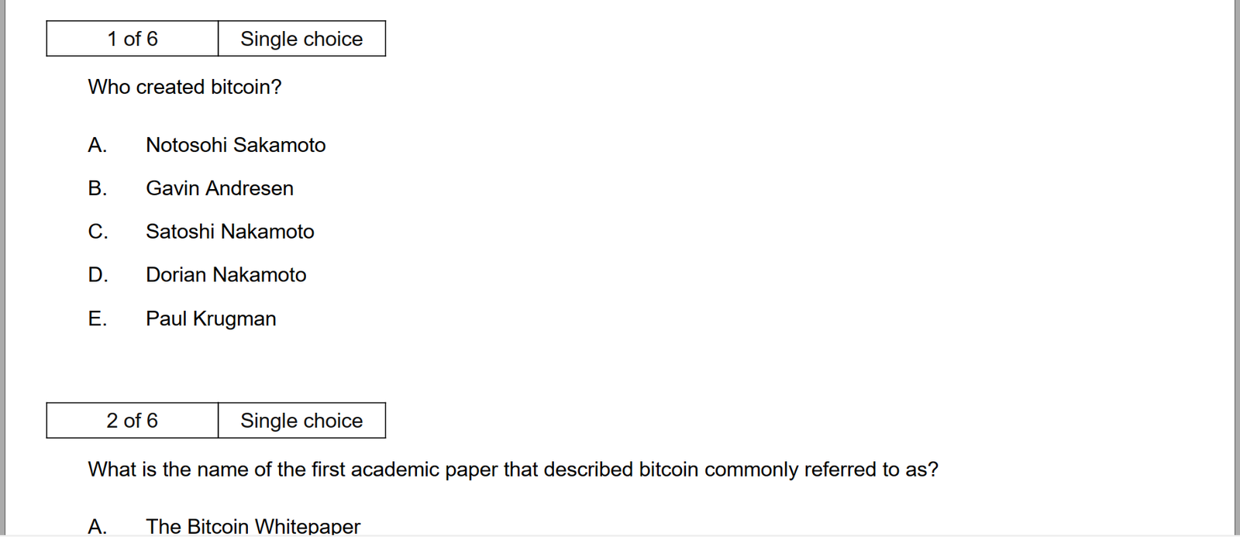Screen dimensions: 1240x537
Task: Select answer 'Notosohi Sakamoto'
Action: pyautogui.click(x=236, y=145)
